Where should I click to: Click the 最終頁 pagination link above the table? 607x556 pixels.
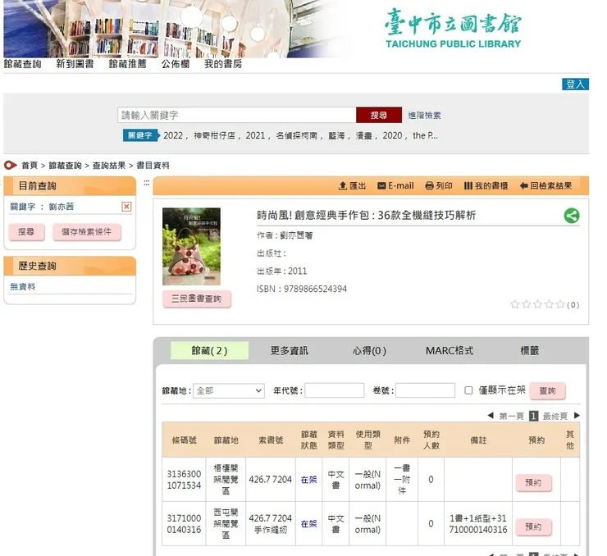coord(555,416)
